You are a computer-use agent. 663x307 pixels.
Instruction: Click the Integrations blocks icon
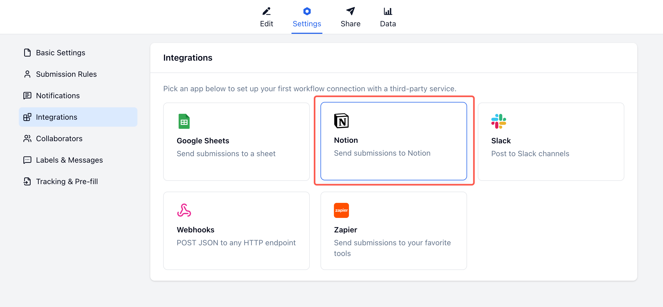(27, 117)
